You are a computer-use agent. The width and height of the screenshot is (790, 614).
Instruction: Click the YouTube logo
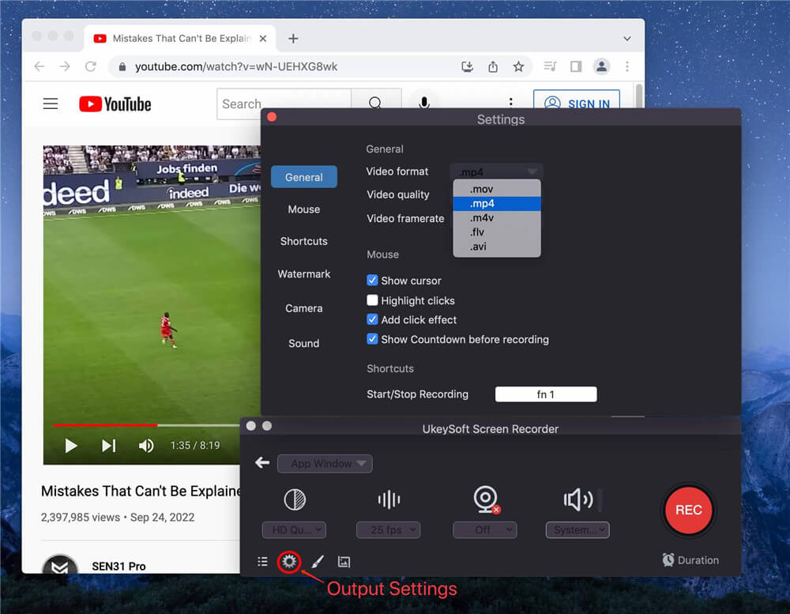(x=115, y=104)
